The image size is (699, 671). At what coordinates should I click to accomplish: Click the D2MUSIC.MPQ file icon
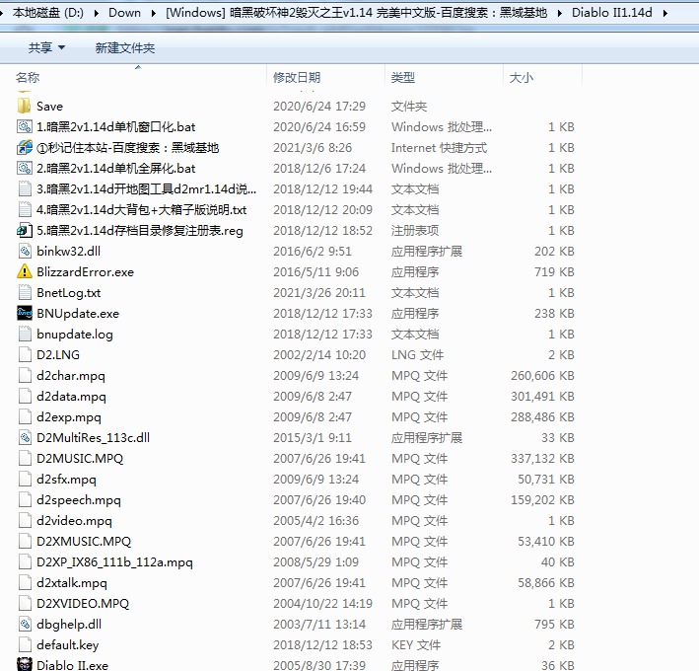click(25, 459)
